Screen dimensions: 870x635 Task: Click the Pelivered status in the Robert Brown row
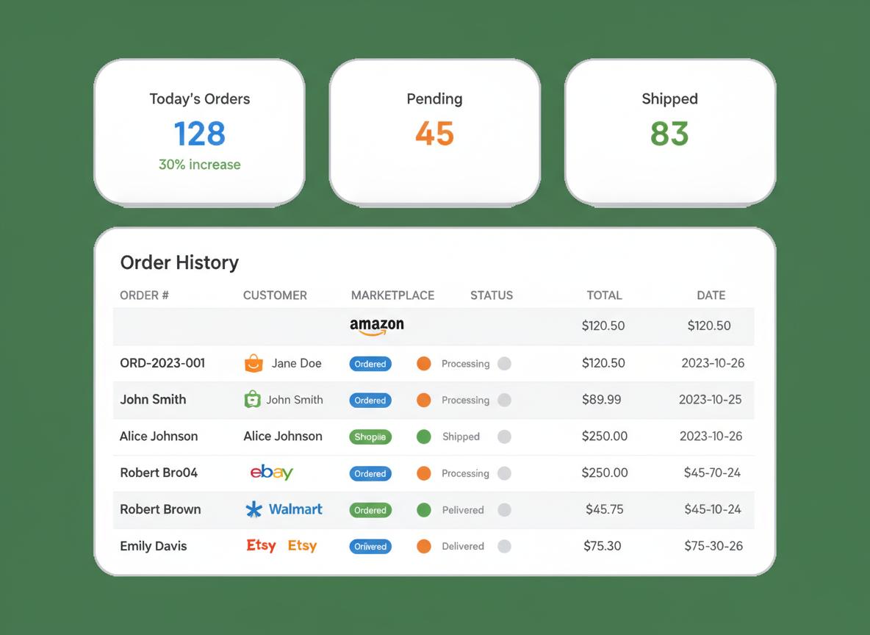[x=463, y=510]
